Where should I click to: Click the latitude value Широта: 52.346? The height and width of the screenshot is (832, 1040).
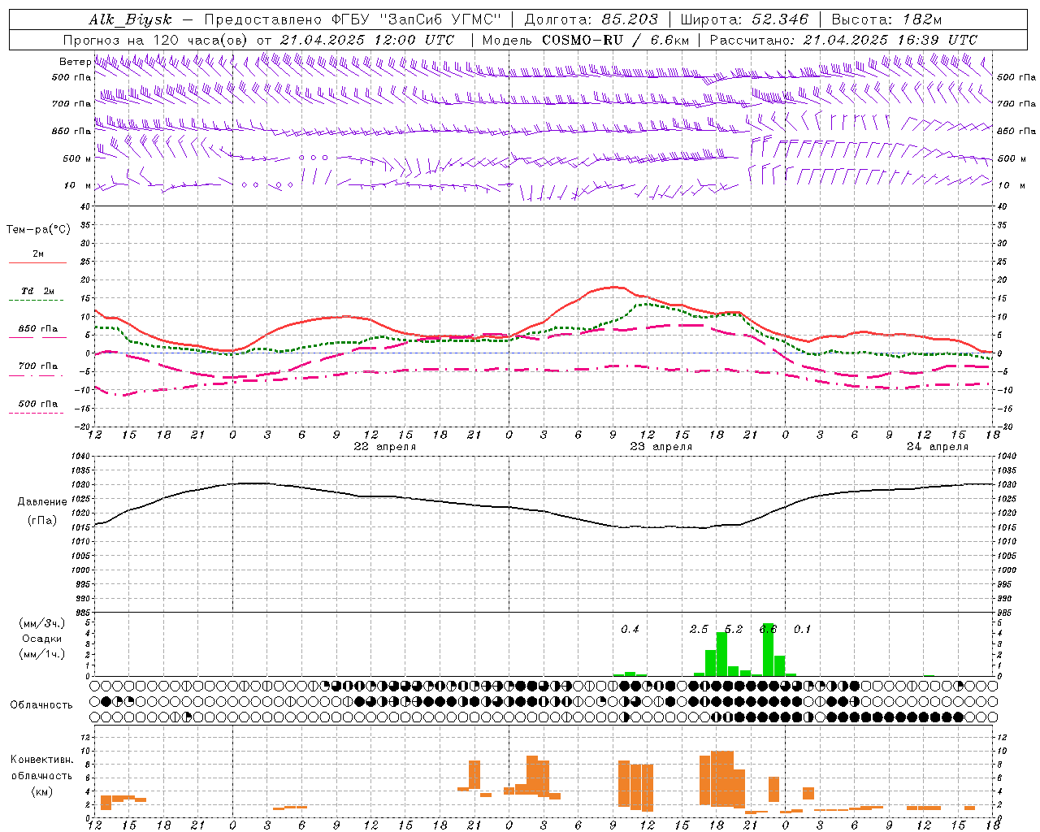[744, 19]
